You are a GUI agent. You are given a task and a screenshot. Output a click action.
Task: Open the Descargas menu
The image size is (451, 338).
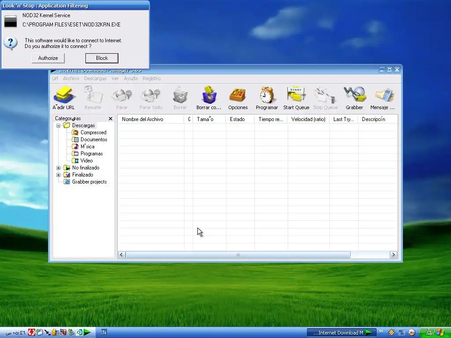tap(95, 78)
